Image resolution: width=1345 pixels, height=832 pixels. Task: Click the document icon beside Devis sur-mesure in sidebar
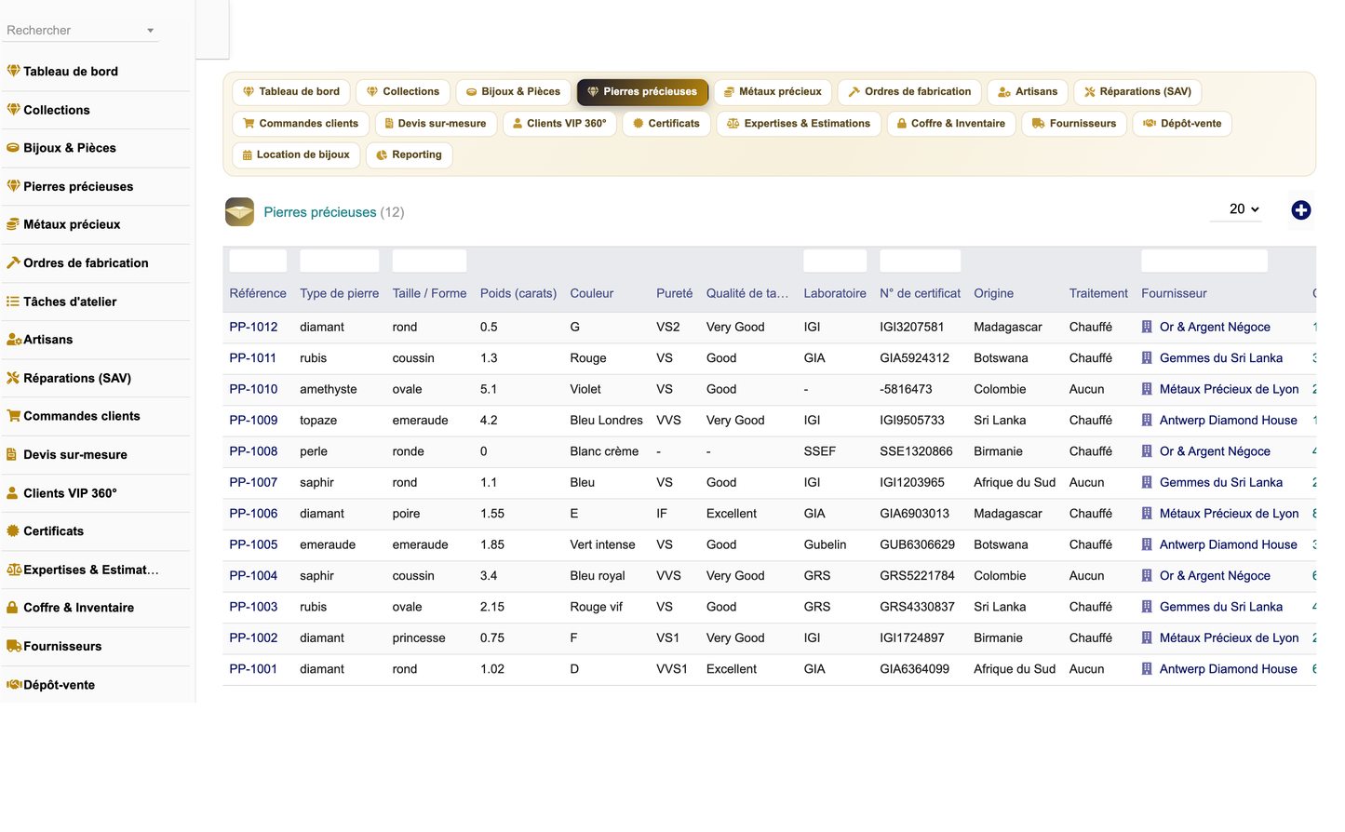coord(12,454)
